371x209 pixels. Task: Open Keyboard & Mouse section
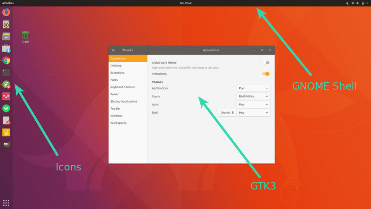[128, 87]
